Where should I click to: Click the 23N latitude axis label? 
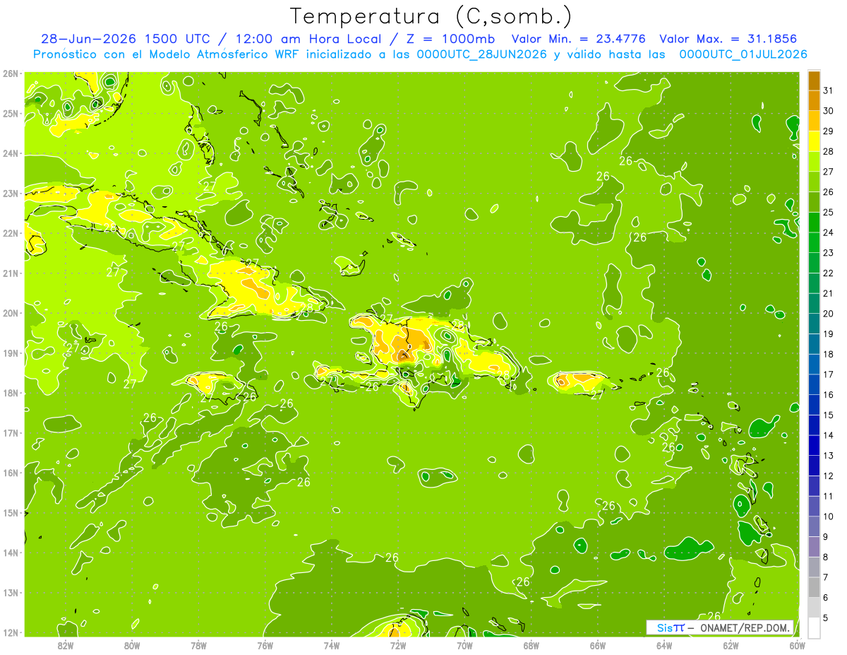(x=10, y=194)
